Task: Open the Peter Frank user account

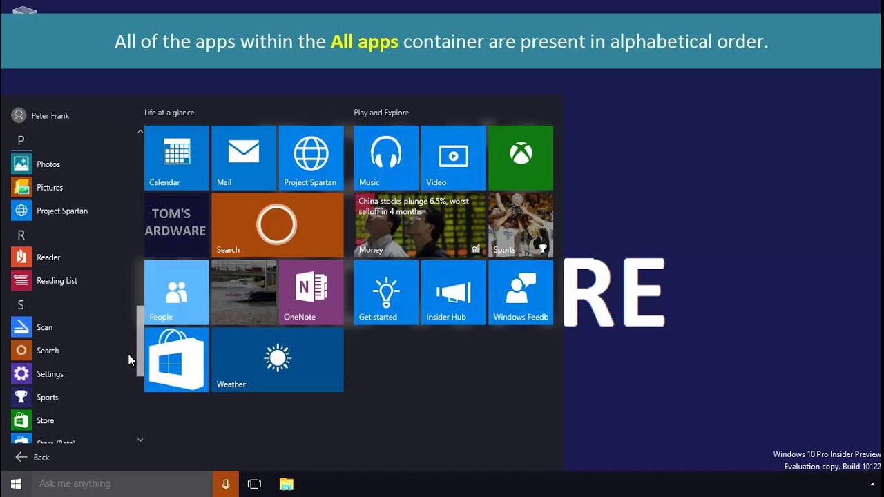Action: (x=41, y=115)
